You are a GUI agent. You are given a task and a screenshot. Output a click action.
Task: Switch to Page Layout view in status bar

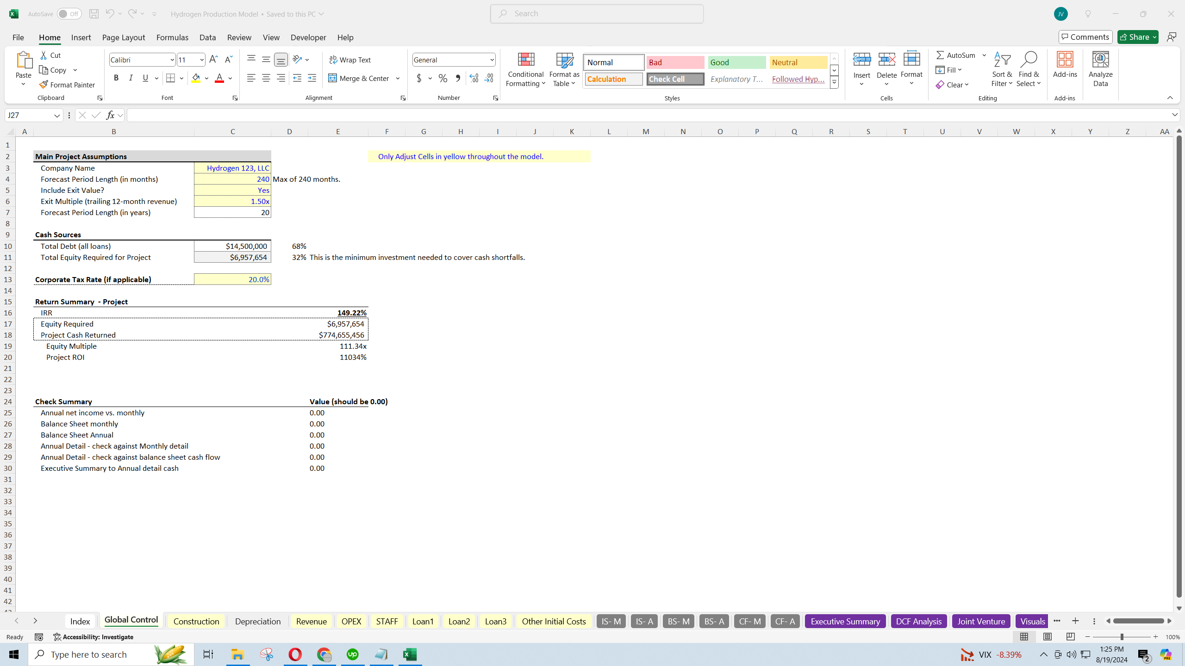point(1048,637)
